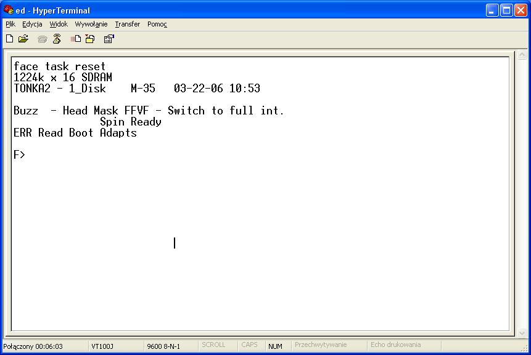The image size is (531, 355).
Task: Click the 'TONKA2 - 1_Disk' text
Action: [60, 89]
